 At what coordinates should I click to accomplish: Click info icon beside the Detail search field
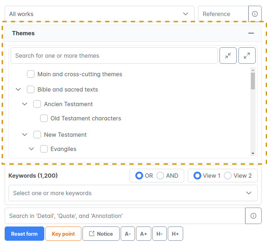click(x=253, y=216)
